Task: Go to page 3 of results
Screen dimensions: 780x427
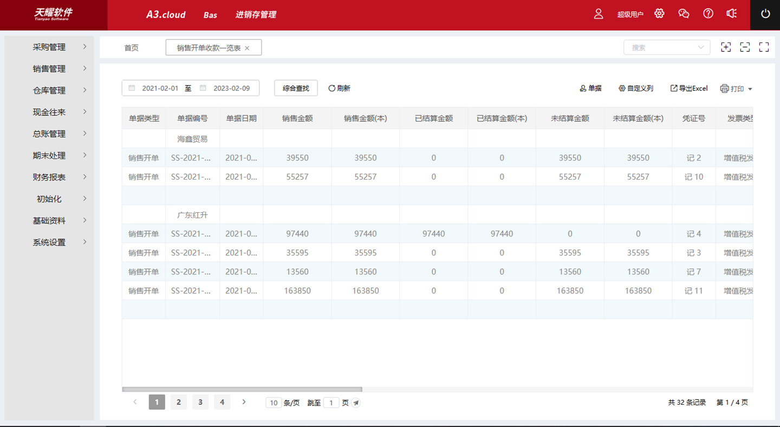Action: click(x=200, y=402)
